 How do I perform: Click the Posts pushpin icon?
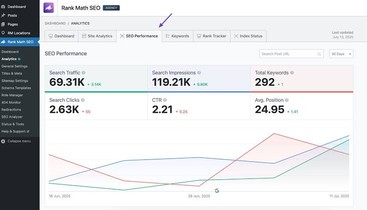click(x=3, y=16)
